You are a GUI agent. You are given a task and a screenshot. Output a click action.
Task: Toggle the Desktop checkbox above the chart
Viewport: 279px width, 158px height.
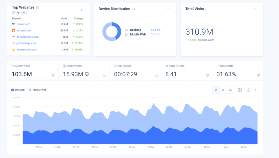(x=12, y=90)
